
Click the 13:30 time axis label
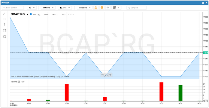pyautogui.click(x=29, y=103)
